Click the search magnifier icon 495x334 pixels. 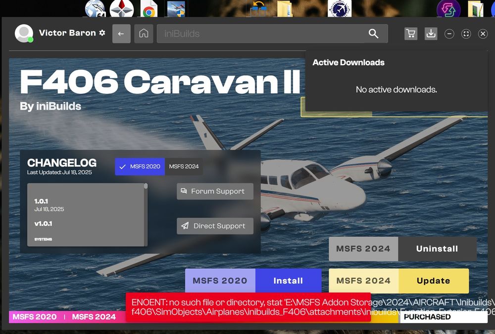tap(373, 34)
